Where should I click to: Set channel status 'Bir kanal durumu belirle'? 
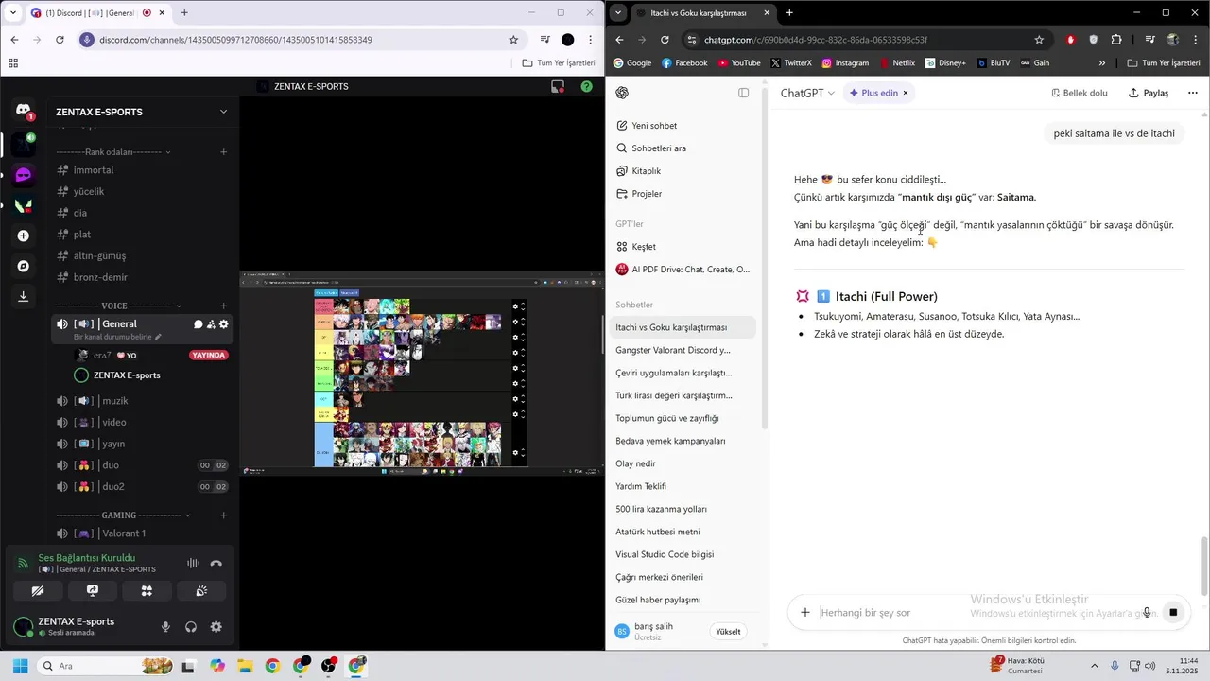118,337
